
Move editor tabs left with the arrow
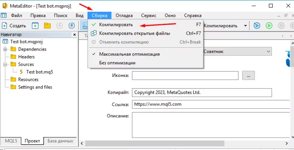pyautogui.click(x=283, y=35)
